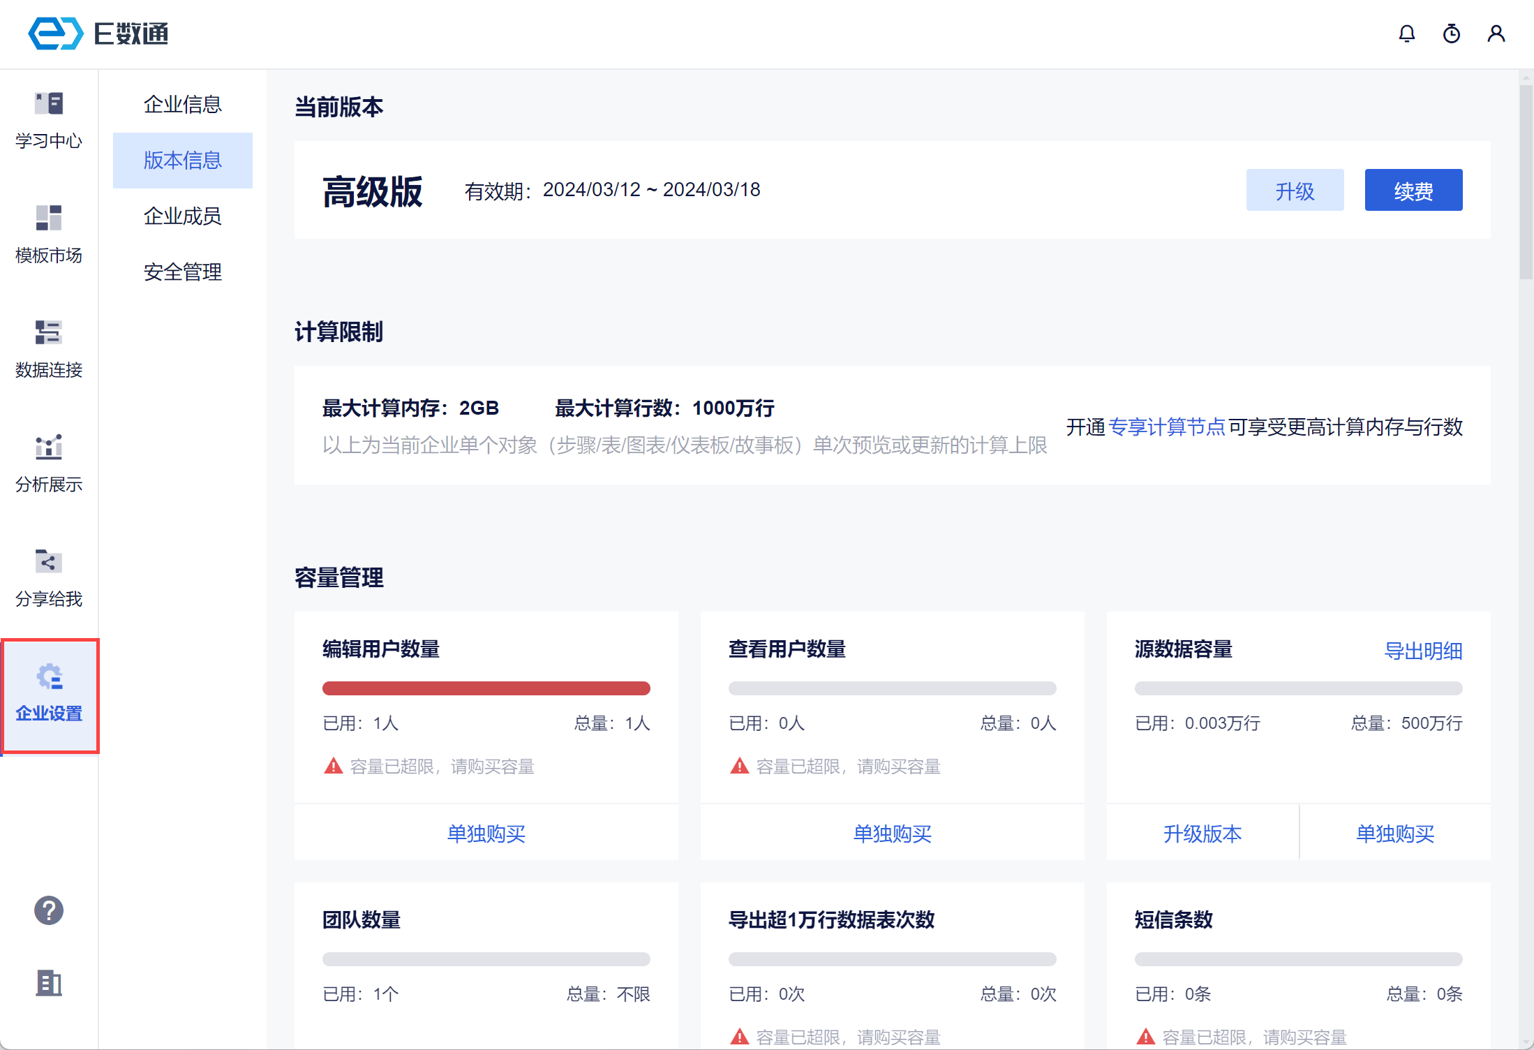Open 模板市场 from the sidebar
Viewport: 1534px width, 1050px height.
click(x=49, y=219)
